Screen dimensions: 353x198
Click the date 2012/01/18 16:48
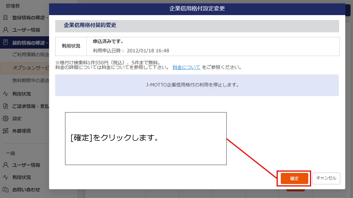pyautogui.click(x=148, y=51)
